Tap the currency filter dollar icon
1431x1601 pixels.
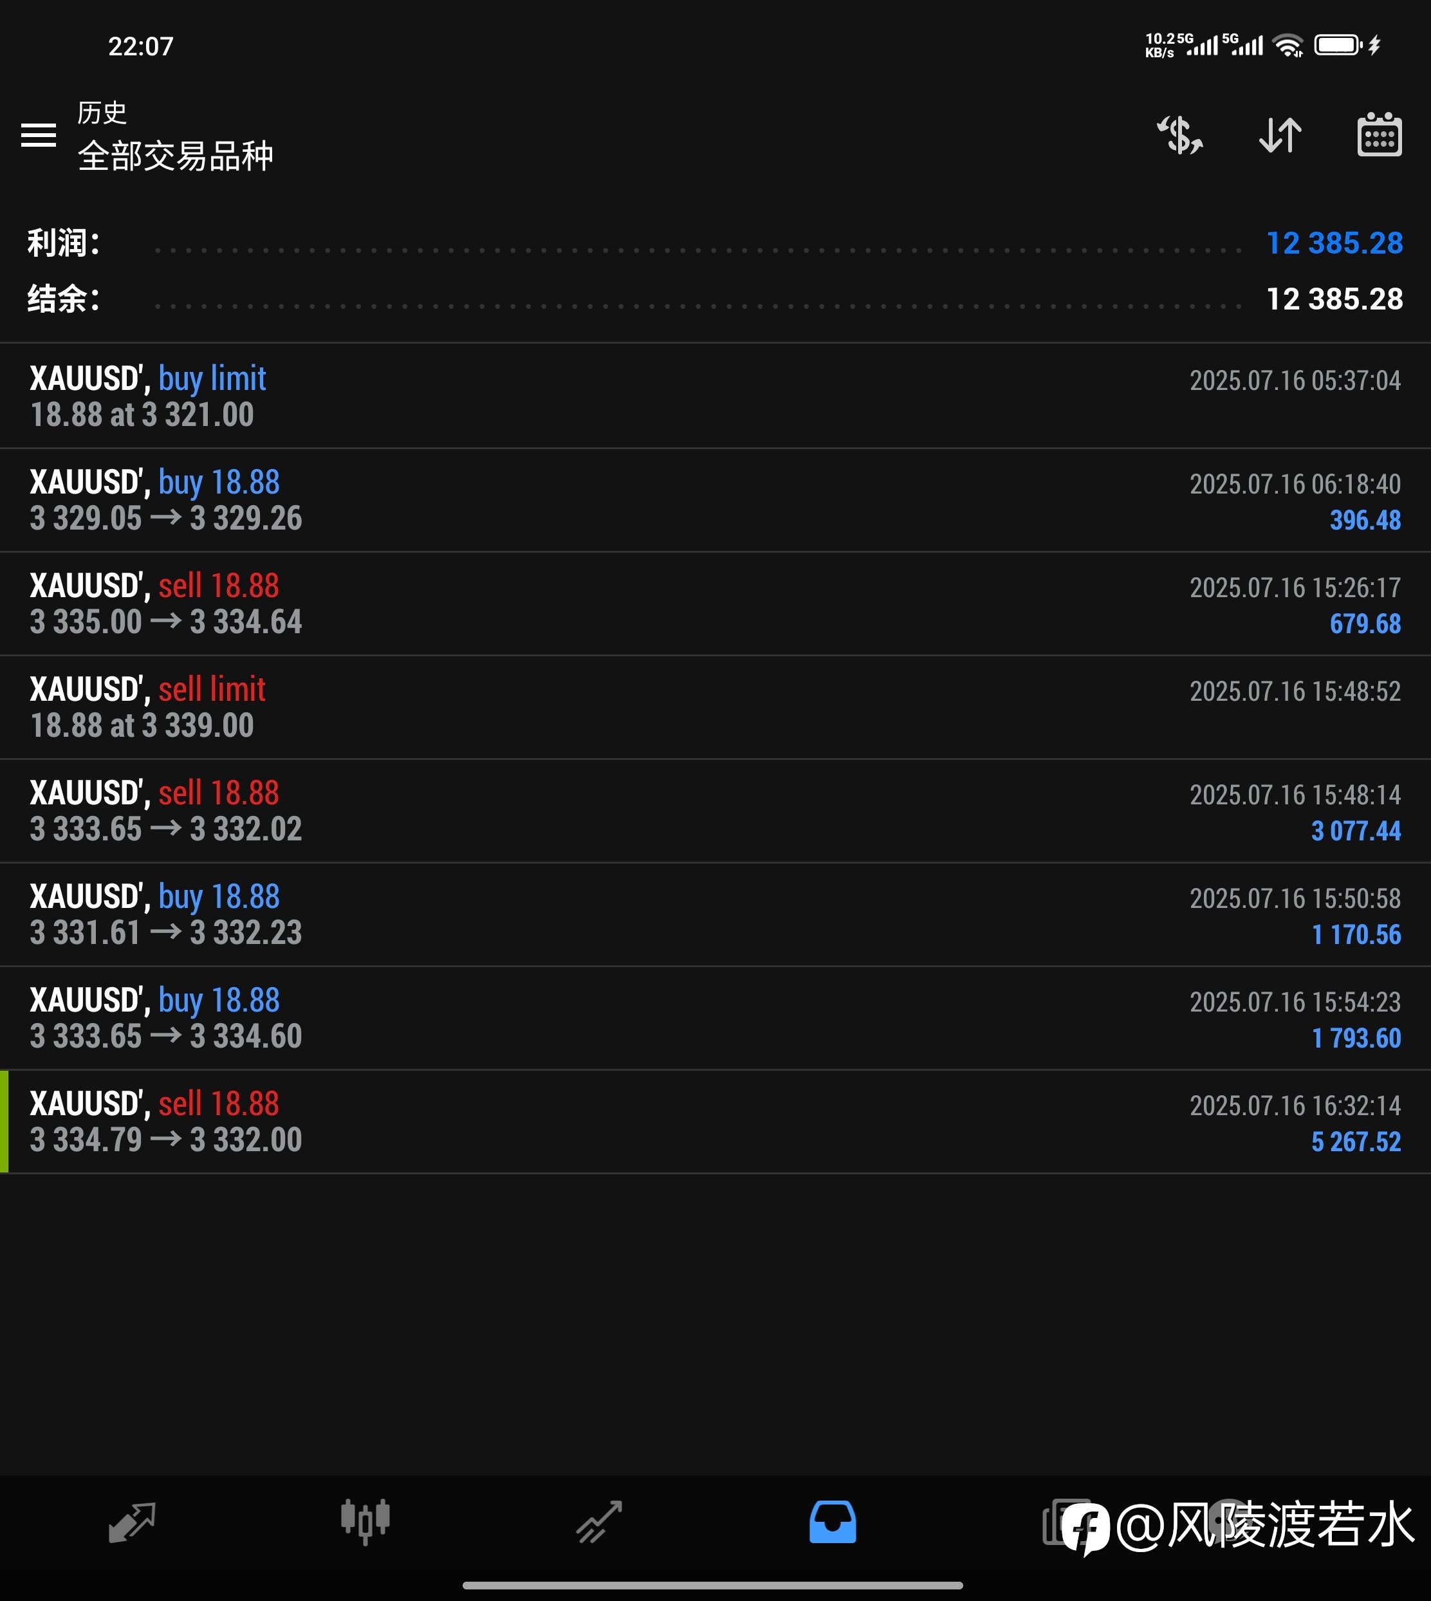1179,134
